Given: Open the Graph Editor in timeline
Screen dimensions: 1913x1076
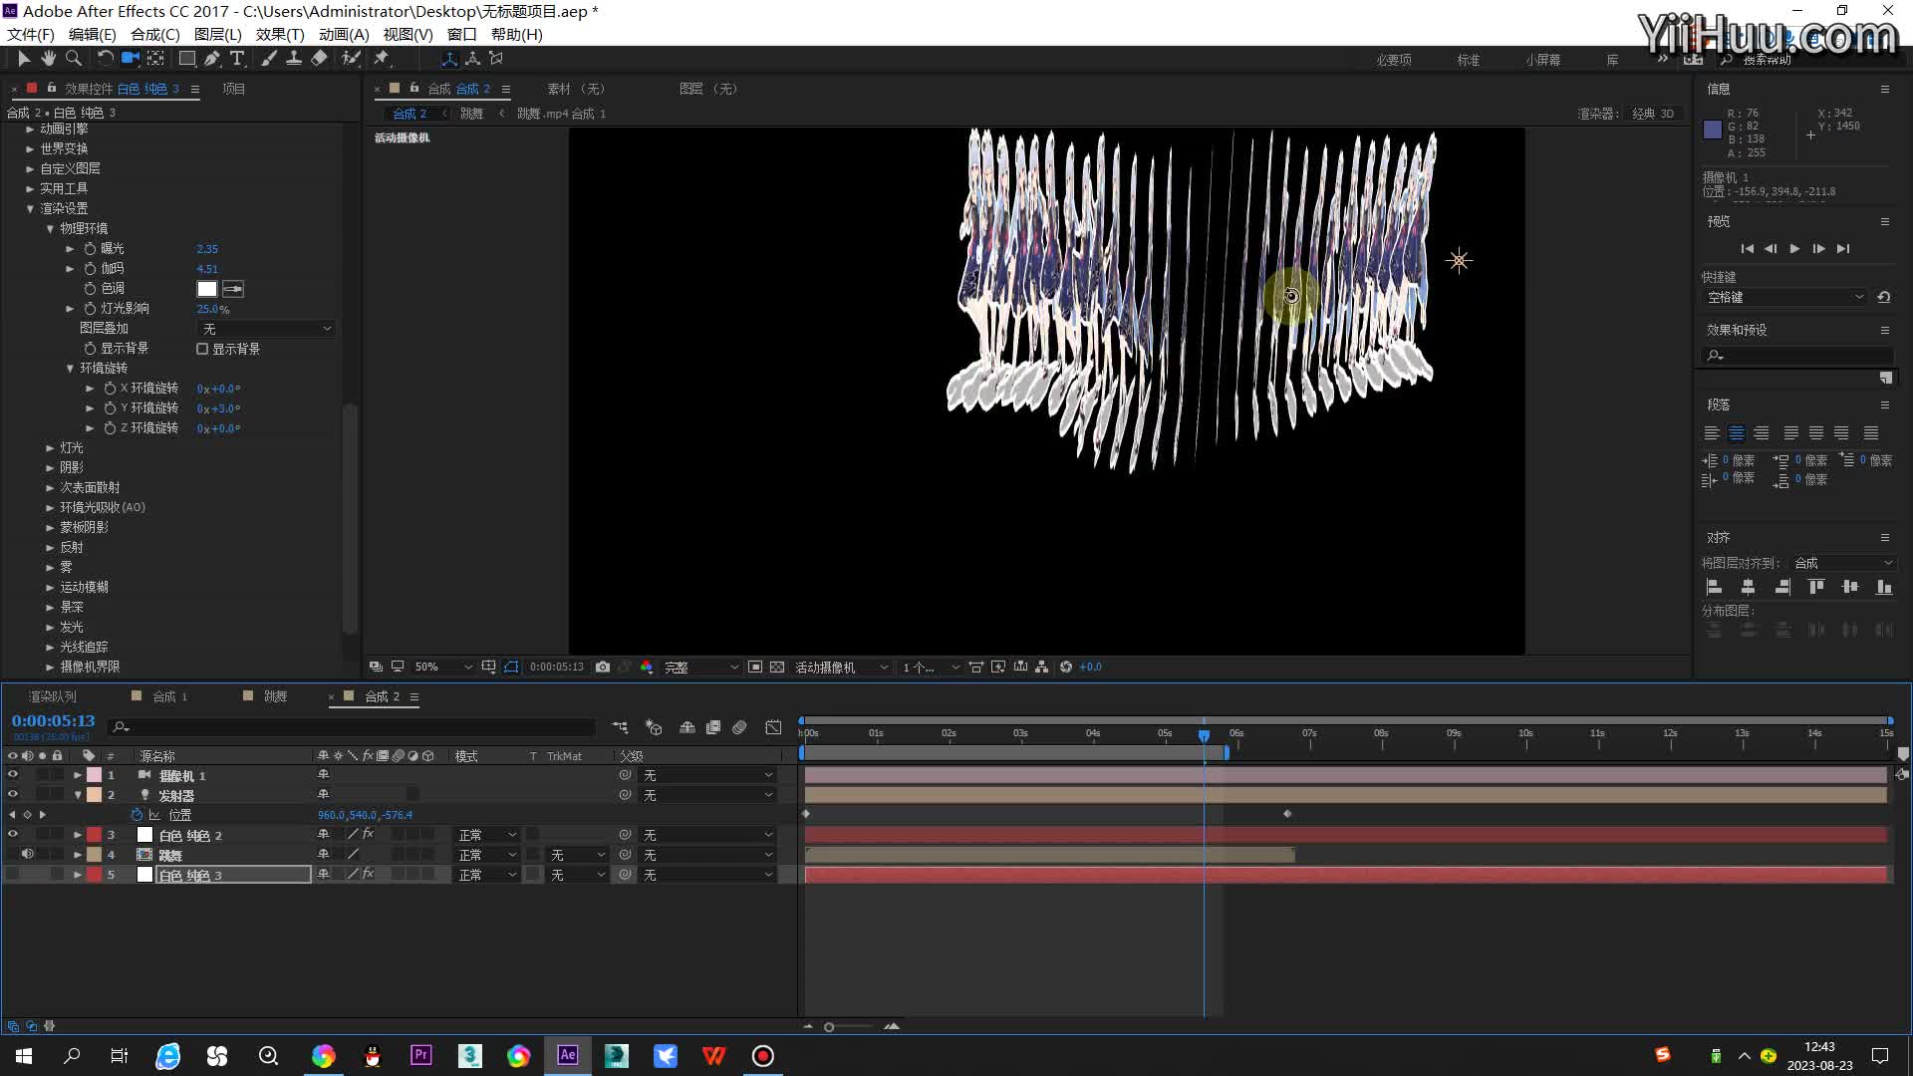Looking at the screenshot, I should (773, 727).
